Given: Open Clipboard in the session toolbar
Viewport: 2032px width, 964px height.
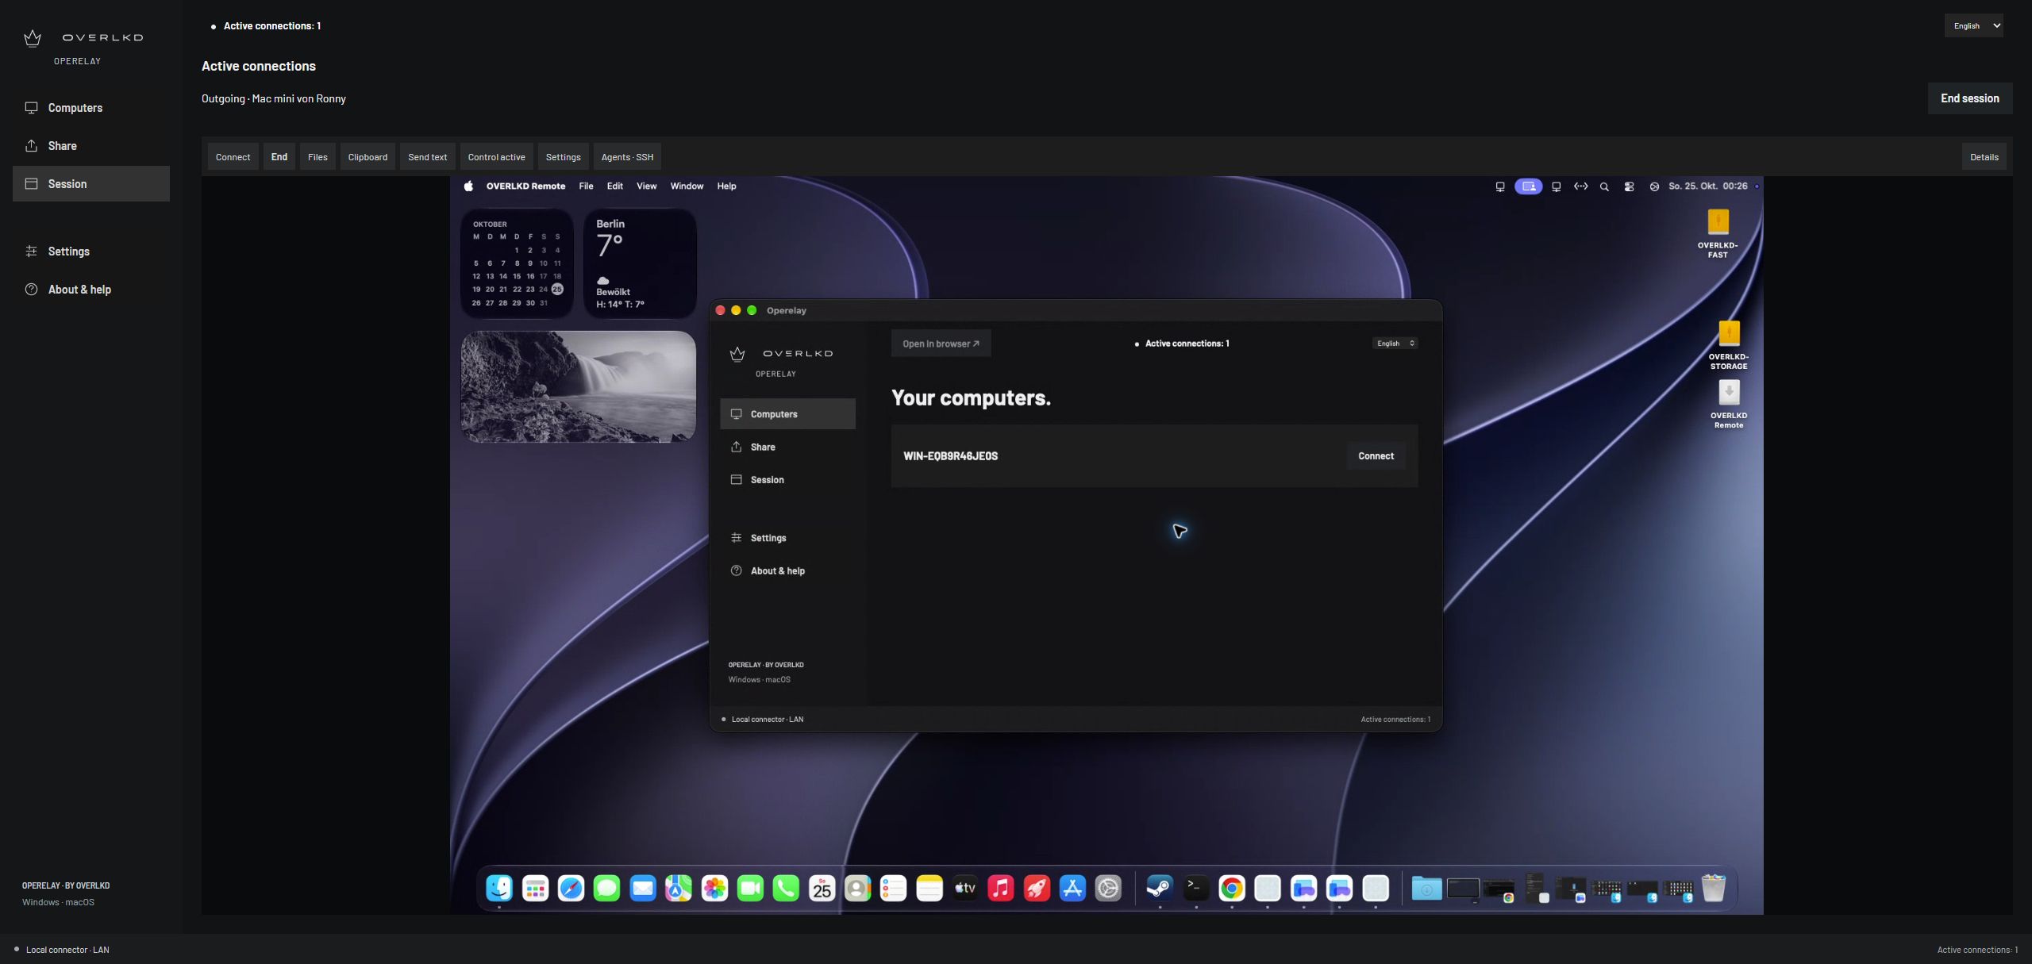Looking at the screenshot, I should pyautogui.click(x=368, y=157).
